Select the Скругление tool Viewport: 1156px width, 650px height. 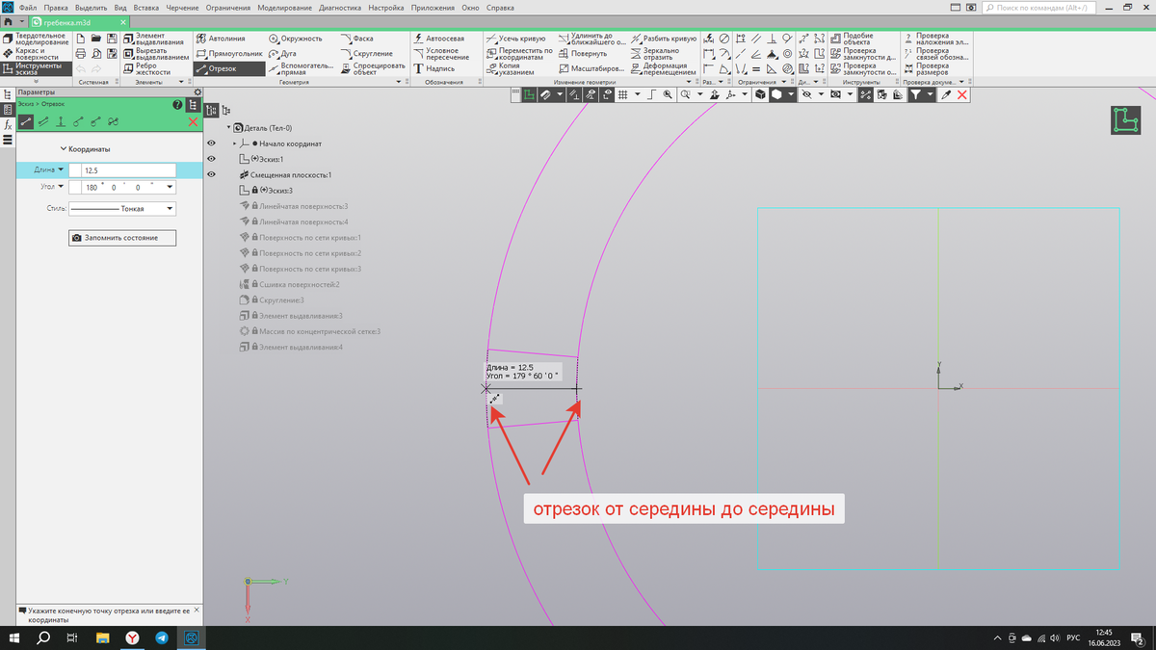coord(367,54)
